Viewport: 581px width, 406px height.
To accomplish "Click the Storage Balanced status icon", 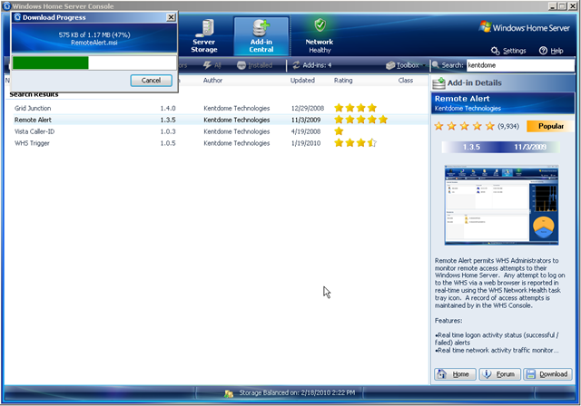I will 229,393.
